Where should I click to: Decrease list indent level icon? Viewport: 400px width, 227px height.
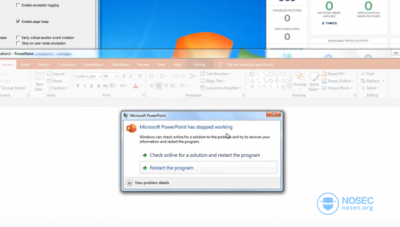click(176, 76)
